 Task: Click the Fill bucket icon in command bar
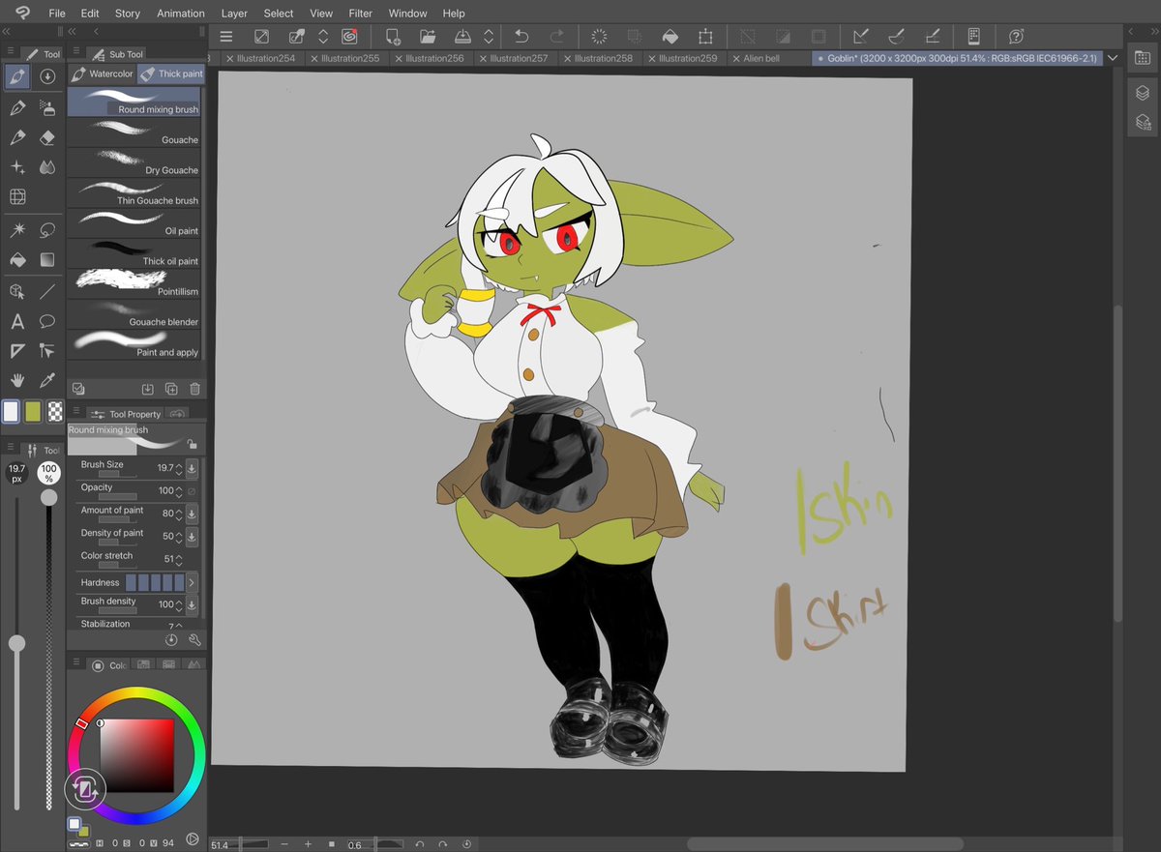click(x=670, y=37)
